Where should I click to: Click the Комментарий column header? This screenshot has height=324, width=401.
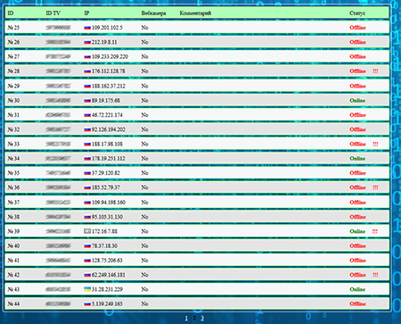[x=195, y=13]
